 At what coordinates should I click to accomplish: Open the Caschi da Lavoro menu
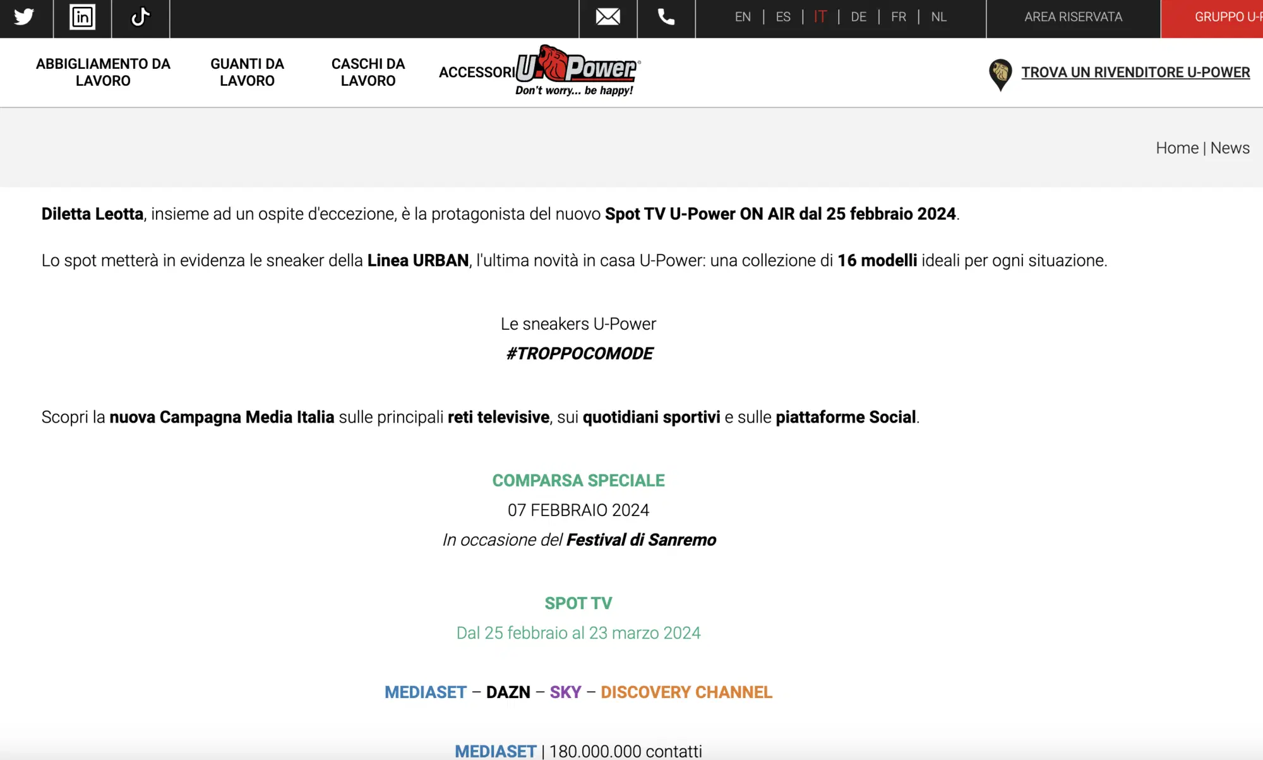[368, 72]
